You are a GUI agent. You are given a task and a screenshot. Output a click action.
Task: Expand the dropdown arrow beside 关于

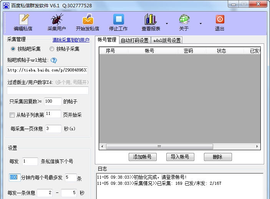(x=200, y=23)
